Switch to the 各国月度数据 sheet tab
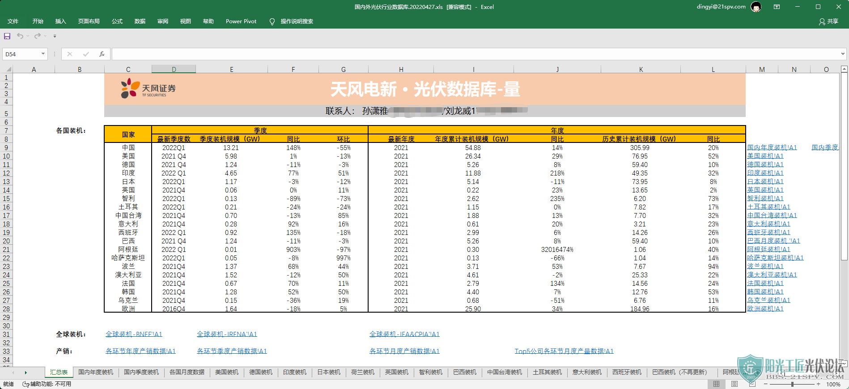849x389 pixels. [x=187, y=372]
